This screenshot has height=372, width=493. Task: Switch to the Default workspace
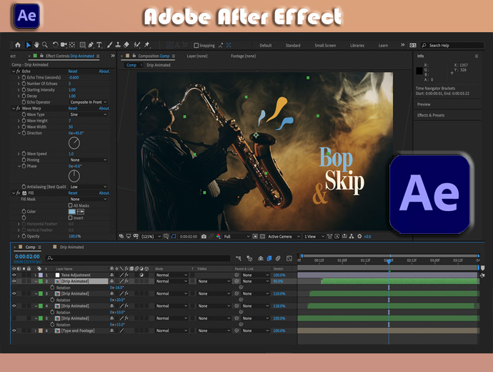coord(265,46)
